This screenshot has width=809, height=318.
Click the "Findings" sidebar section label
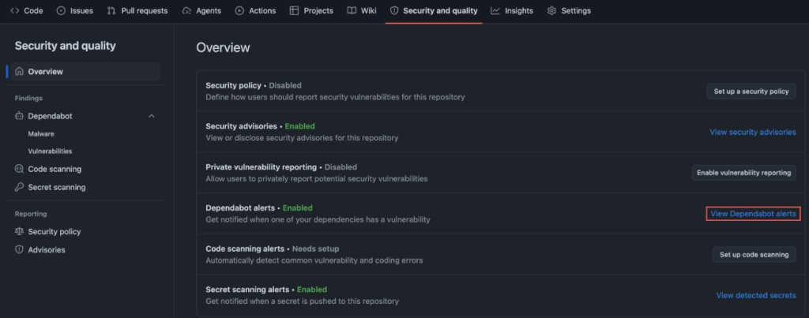click(x=29, y=98)
